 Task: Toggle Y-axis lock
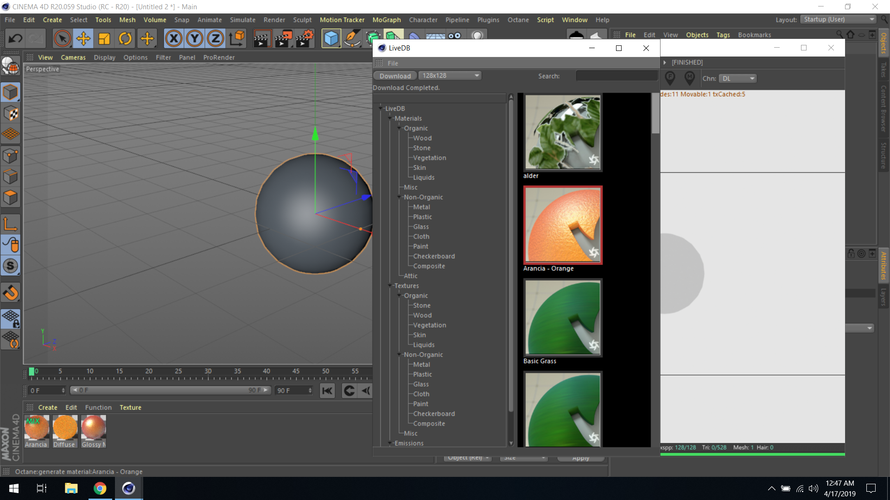click(x=195, y=38)
